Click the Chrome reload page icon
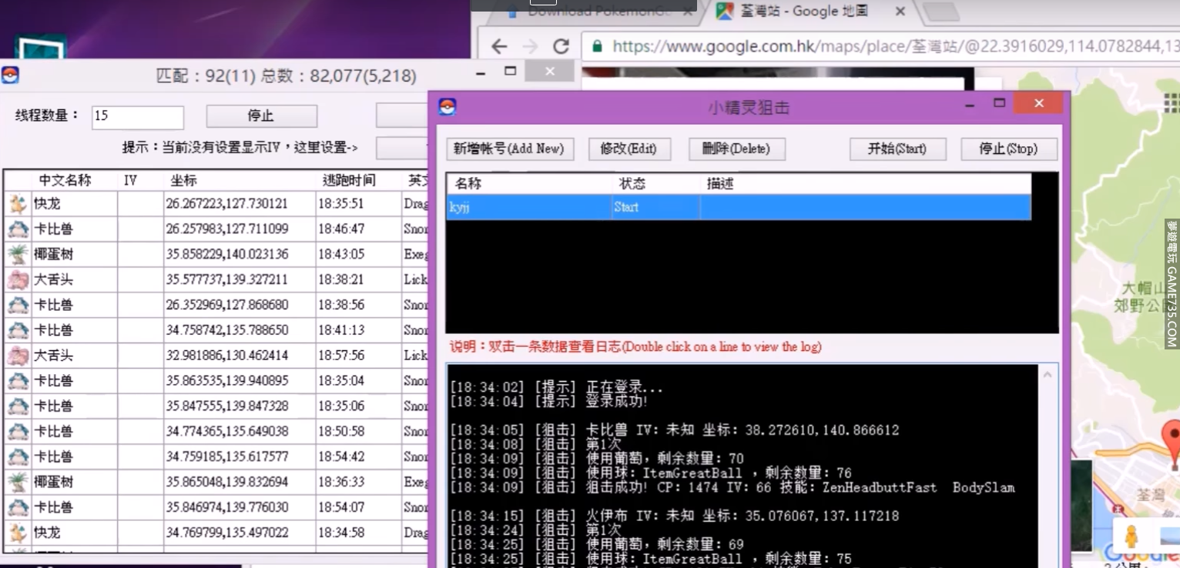 [561, 46]
